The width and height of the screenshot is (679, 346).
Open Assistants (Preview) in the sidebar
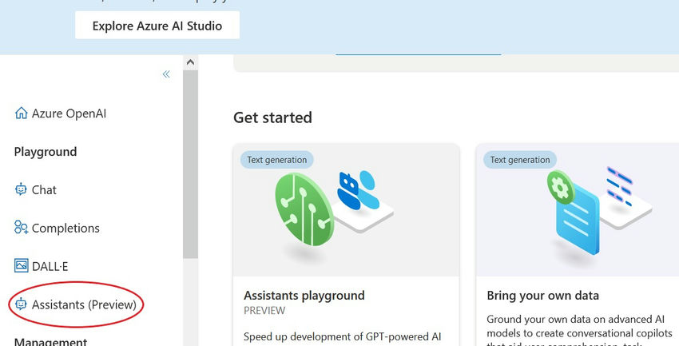click(x=84, y=304)
